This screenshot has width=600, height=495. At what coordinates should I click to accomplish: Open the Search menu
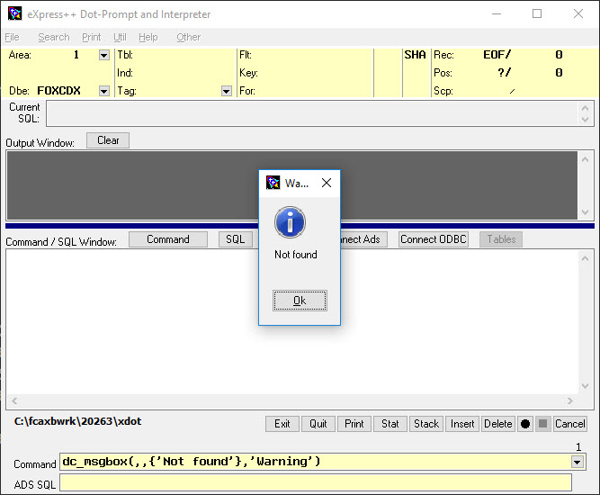53,37
